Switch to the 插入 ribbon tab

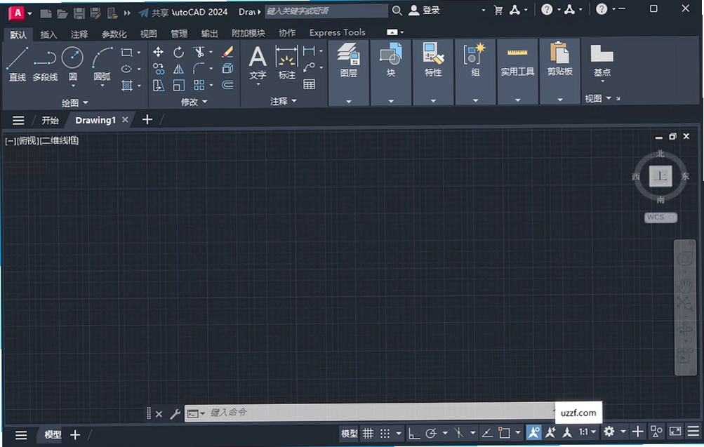point(48,34)
